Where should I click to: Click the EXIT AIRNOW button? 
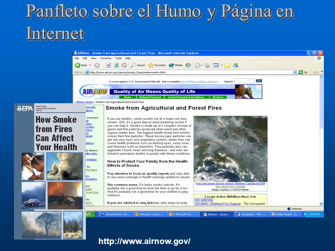click(x=204, y=200)
